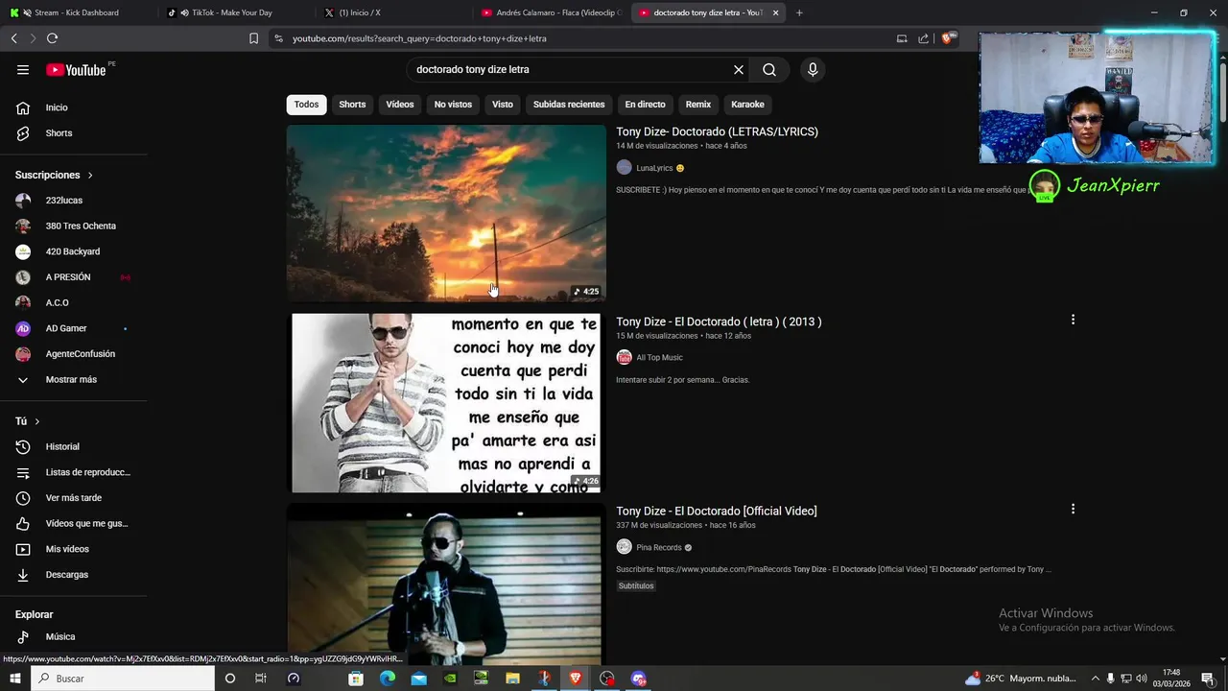
Task: Open more options for El Doctorado letra 2013
Action: point(1073,320)
